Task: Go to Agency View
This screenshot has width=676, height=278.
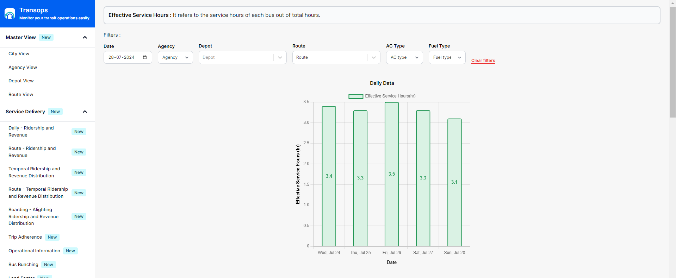Action: click(23, 68)
